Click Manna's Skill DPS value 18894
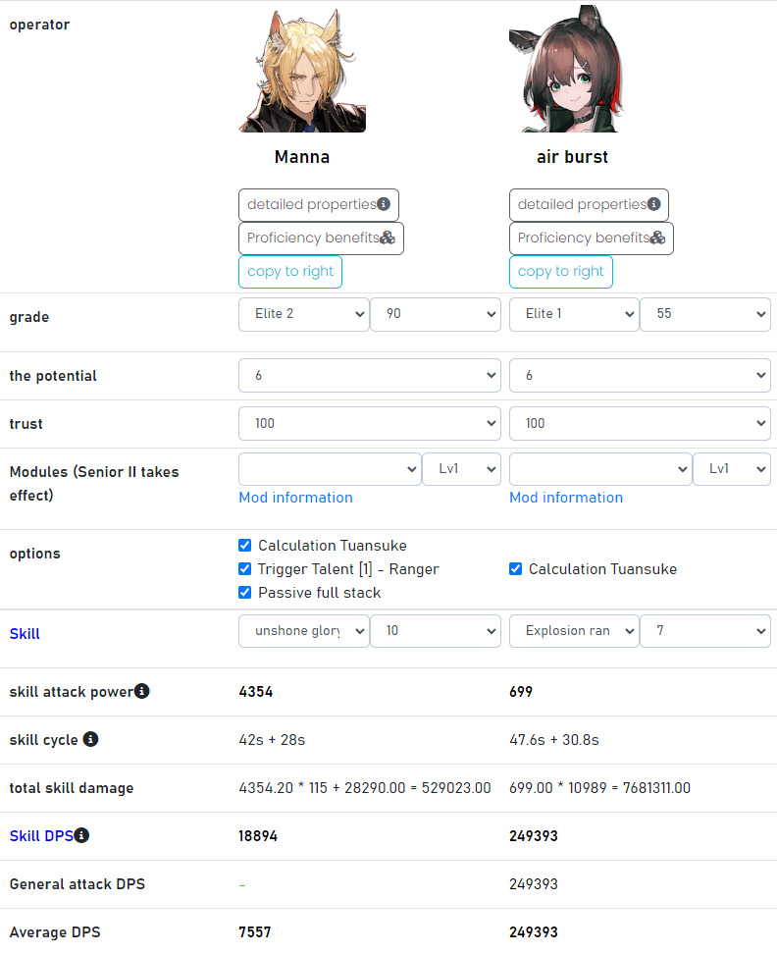Viewport: 777px width, 954px height. 258,836
